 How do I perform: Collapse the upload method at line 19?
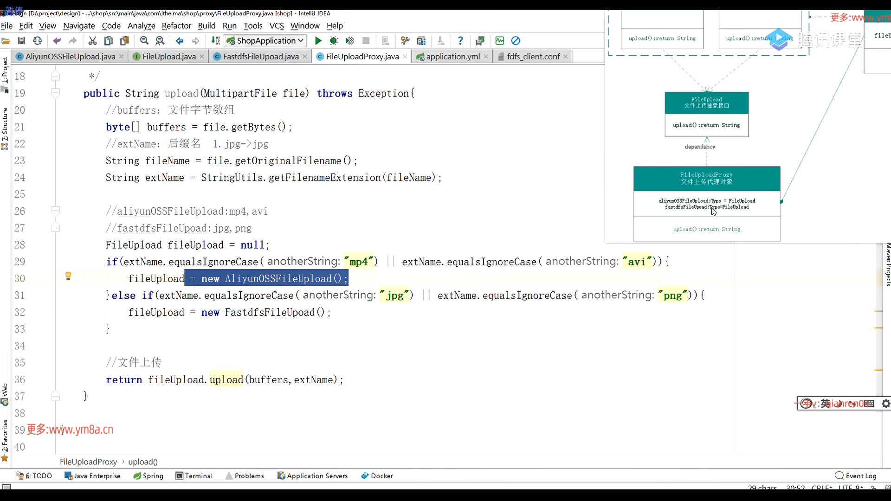coord(55,93)
